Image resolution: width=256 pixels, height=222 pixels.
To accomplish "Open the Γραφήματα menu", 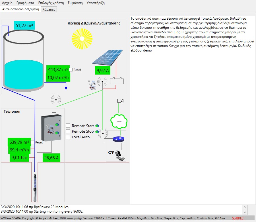I will coord(25,3).
